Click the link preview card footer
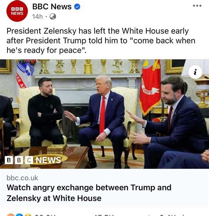The width and height of the screenshot is (209, 216). (104, 188)
